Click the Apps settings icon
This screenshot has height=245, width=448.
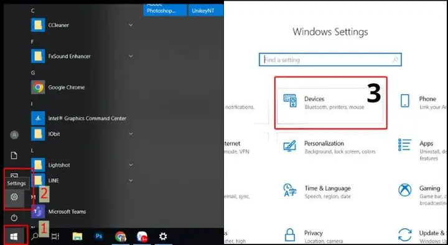click(x=405, y=145)
